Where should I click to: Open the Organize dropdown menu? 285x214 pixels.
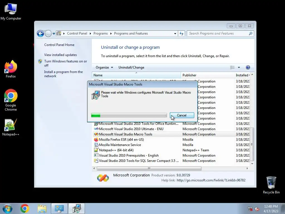coord(104,67)
